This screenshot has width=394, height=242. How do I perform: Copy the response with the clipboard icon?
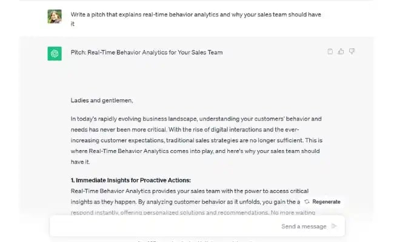pos(330,51)
